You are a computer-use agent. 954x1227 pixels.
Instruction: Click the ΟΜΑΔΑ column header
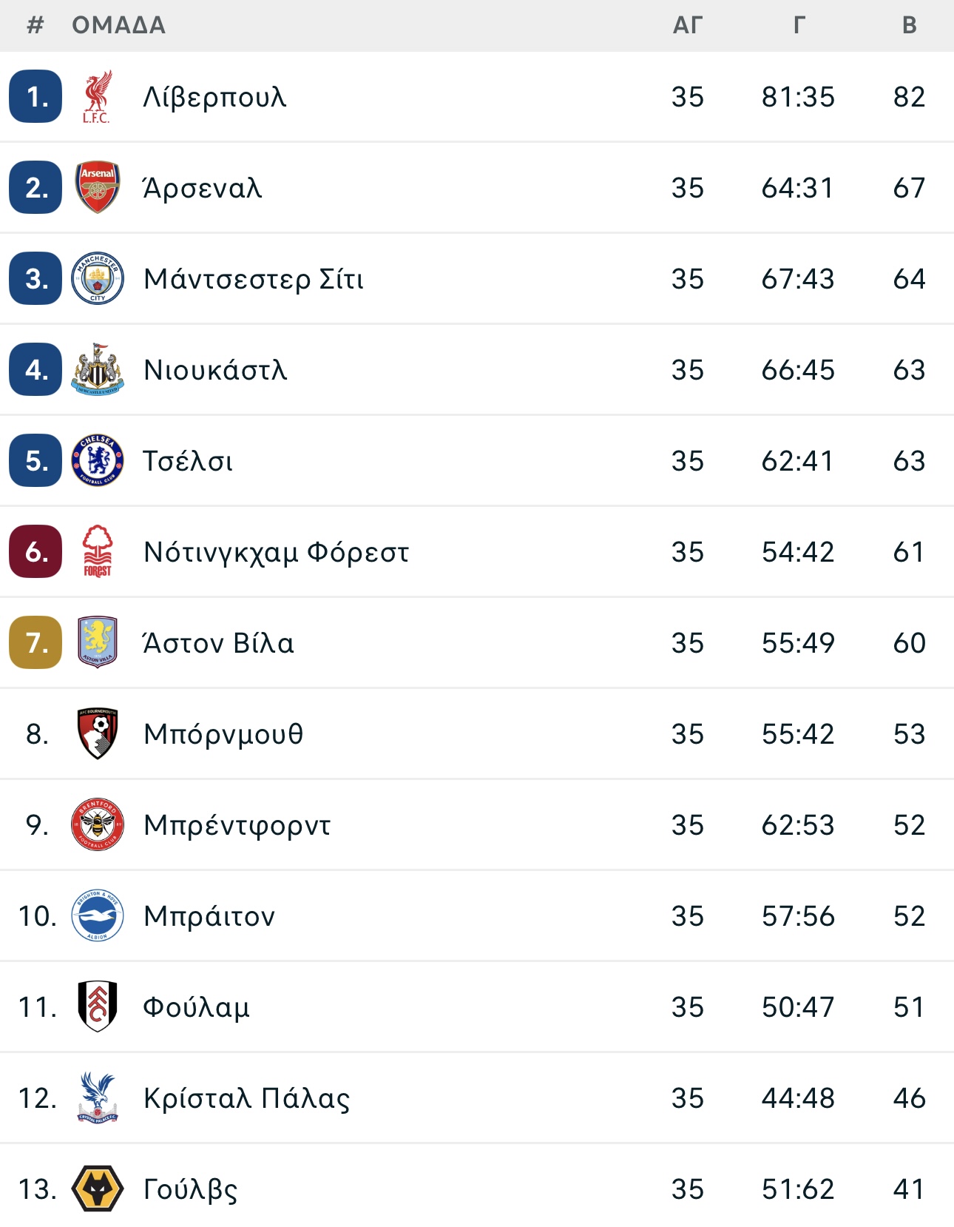[x=119, y=25]
